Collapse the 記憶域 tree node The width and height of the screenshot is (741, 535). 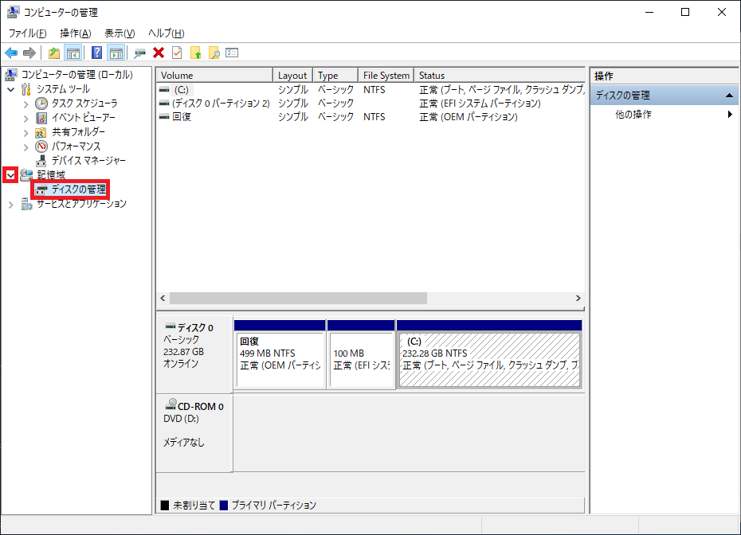[x=10, y=175]
